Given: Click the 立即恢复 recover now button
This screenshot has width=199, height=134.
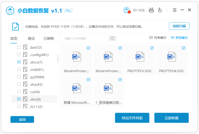Looking at the screenshot, I should coord(171,118).
